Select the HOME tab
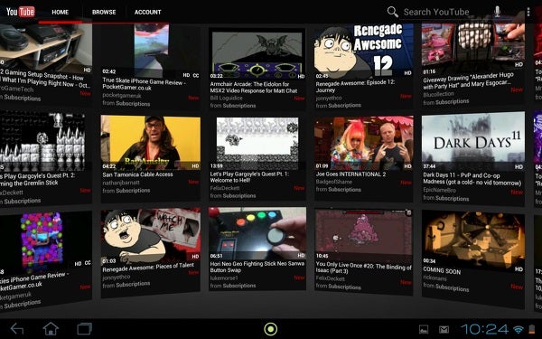The height and width of the screenshot is (339, 542). (x=61, y=12)
